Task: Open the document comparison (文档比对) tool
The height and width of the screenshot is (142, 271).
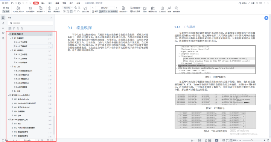Action: 162,9
